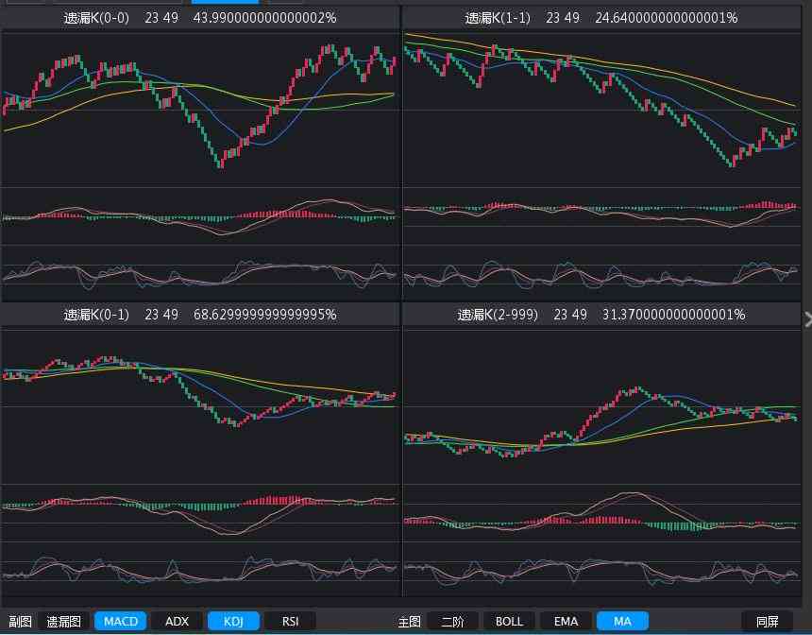812x635 pixels.
Task: Select the 遗漏K(0-0) chart title bar
Action: pos(200,18)
